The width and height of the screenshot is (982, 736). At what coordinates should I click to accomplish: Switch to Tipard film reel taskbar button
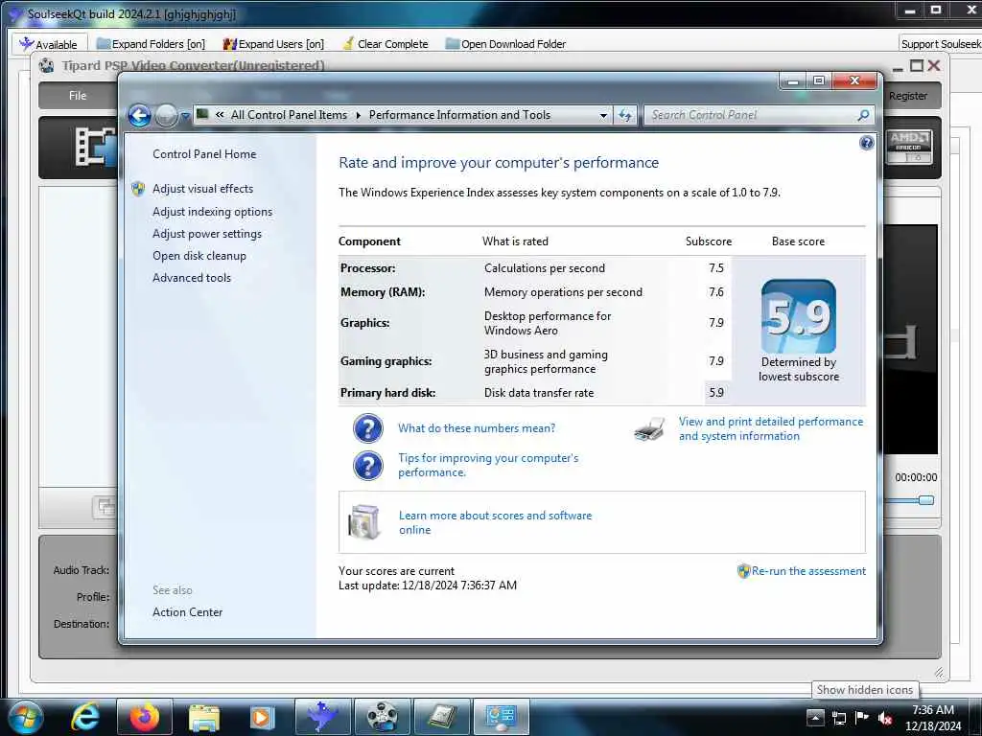point(382,717)
